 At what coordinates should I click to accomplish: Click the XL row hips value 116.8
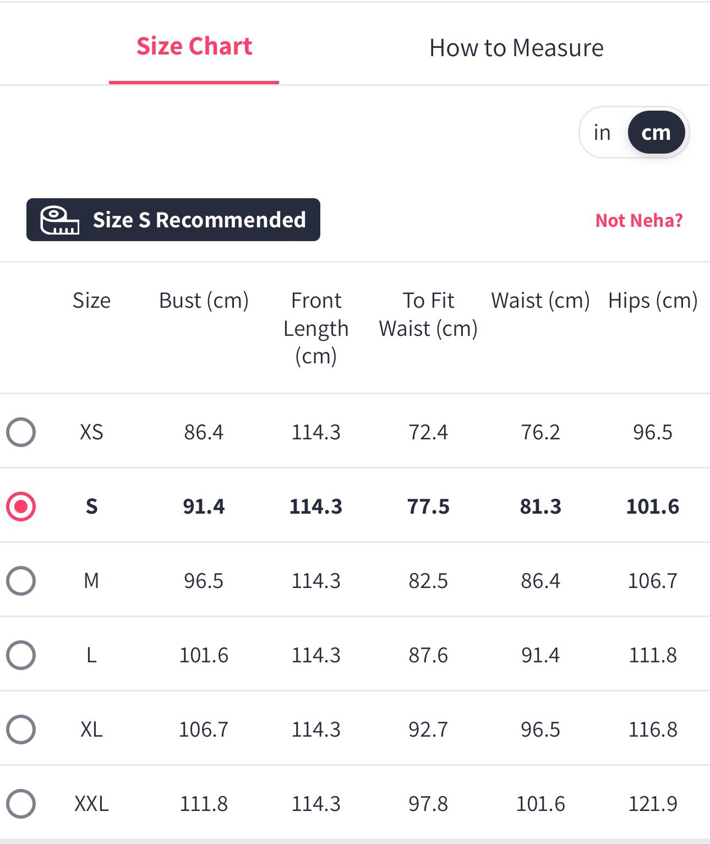pyautogui.click(x=653, y=729)
